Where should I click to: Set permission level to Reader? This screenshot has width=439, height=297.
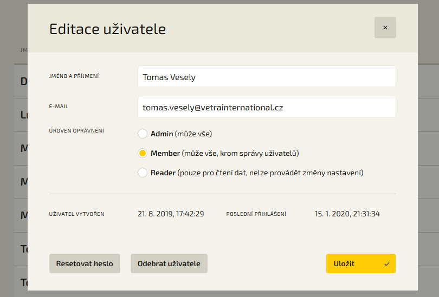(143, 173)
